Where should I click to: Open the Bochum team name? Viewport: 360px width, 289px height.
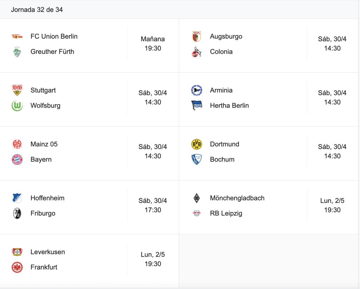[x=222, y=159]
